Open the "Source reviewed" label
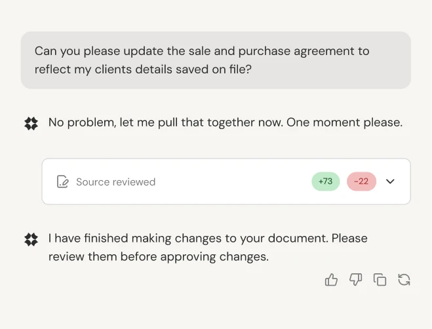 (115, 182)
